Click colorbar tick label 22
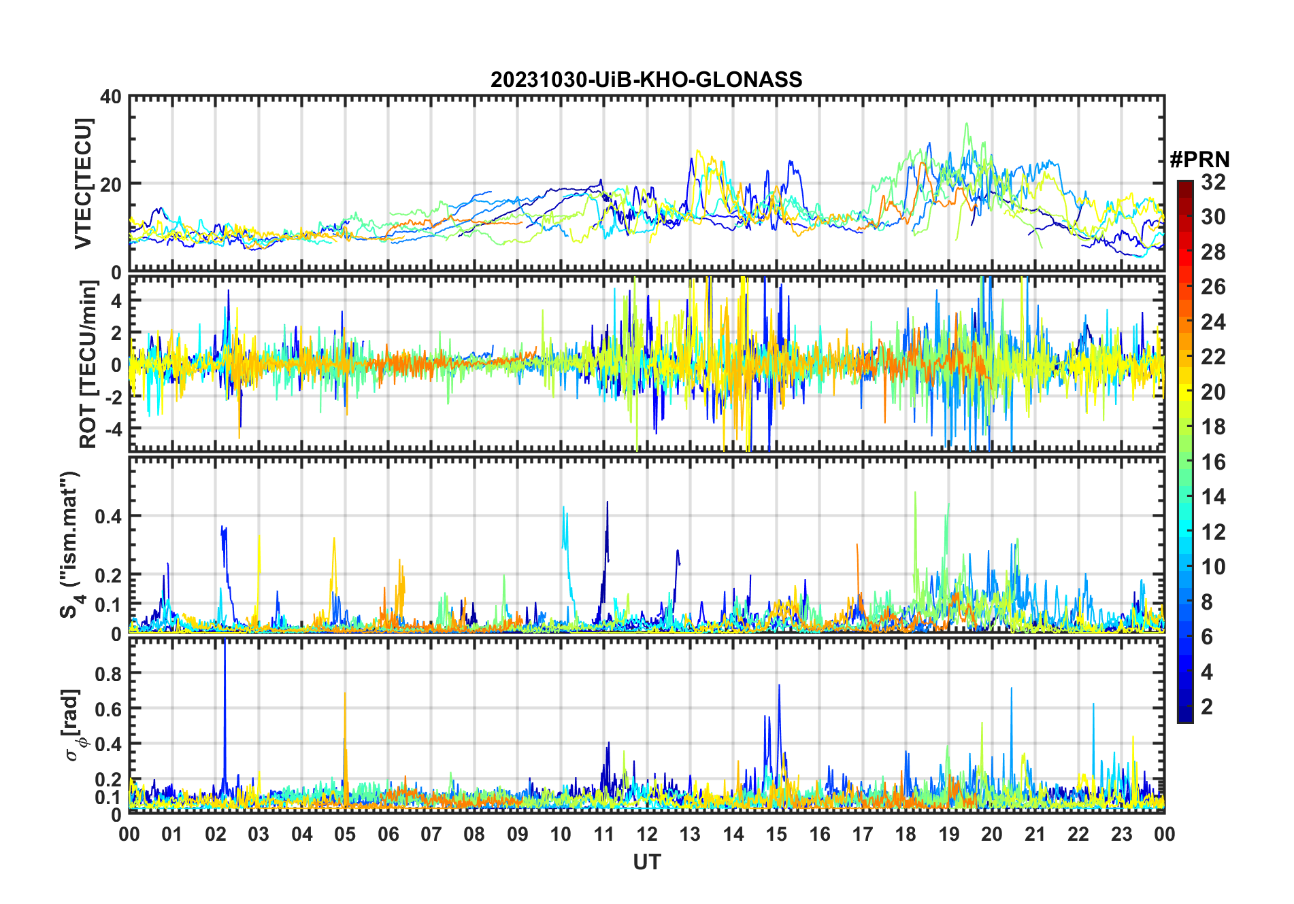The width and height of the screenshot is (1294, 904). tap(1213, 357)
